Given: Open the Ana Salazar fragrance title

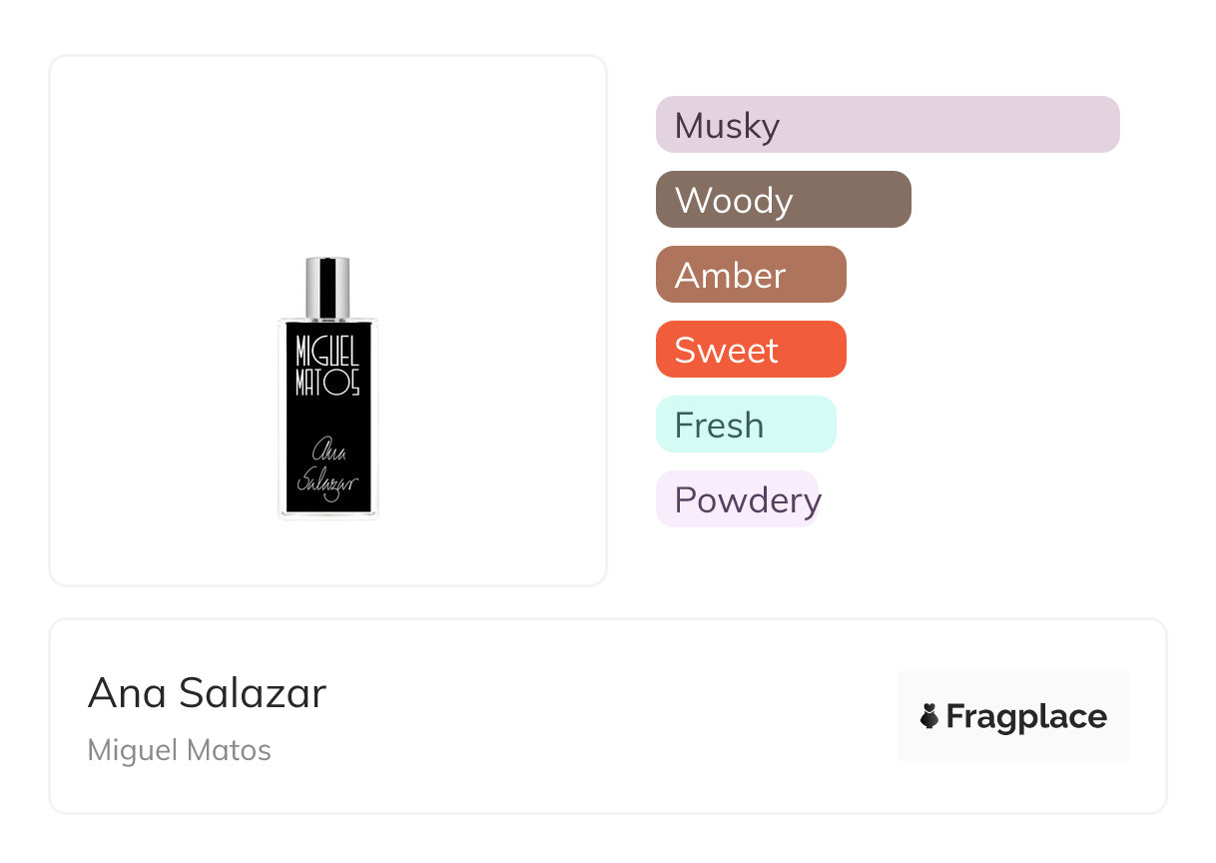Looking at the screenshot, I should tap(207, 693).
